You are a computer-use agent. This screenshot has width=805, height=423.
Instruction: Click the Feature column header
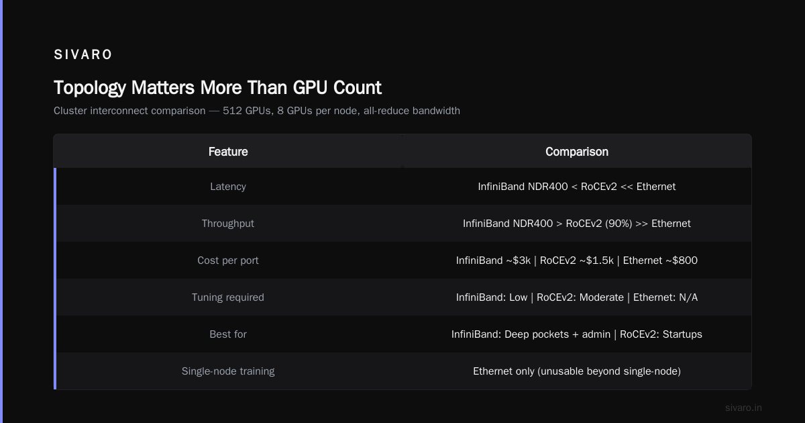pos(228,152)
